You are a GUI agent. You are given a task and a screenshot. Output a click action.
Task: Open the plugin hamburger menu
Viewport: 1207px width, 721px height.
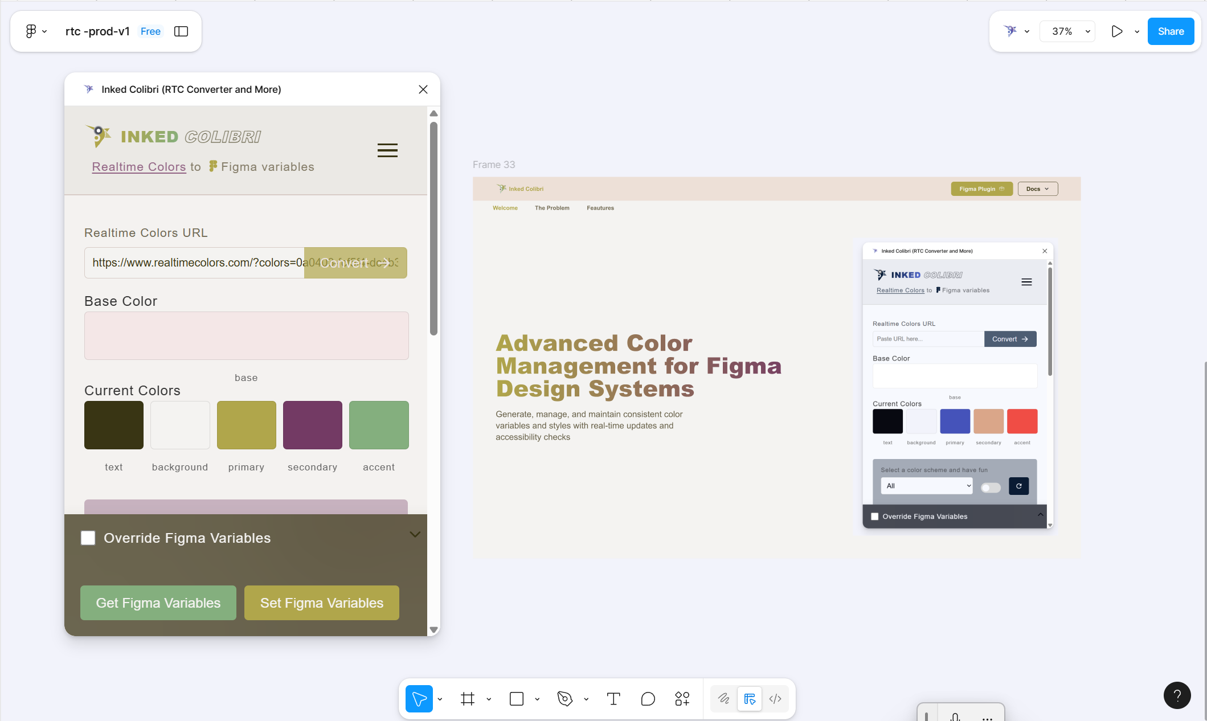tap(387, 150)
